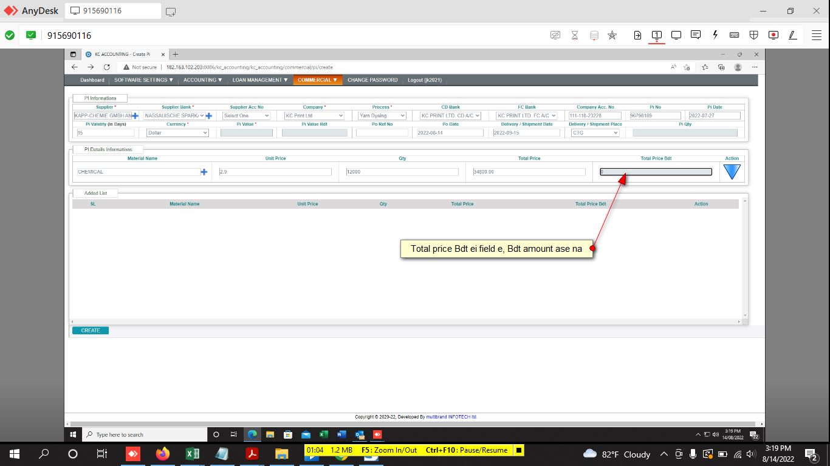Click the Po Ref No input field
Screen dimensions: 830x466
click(382, 132)
